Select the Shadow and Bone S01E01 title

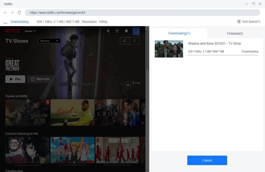[x=214, y=44]
